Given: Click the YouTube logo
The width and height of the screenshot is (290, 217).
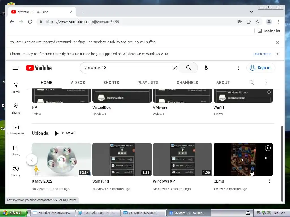Looking at the screenshot, I should click(x=39, y=68).
